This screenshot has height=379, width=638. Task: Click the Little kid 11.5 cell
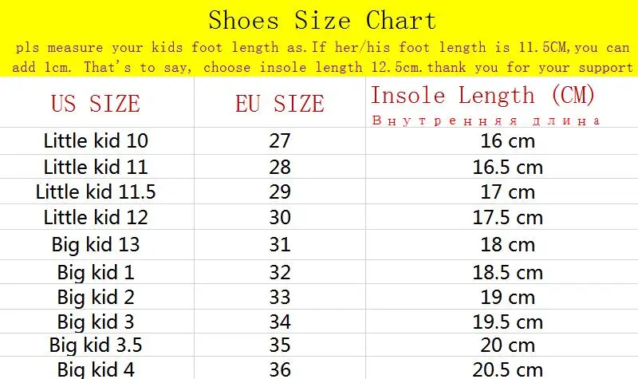96,191
